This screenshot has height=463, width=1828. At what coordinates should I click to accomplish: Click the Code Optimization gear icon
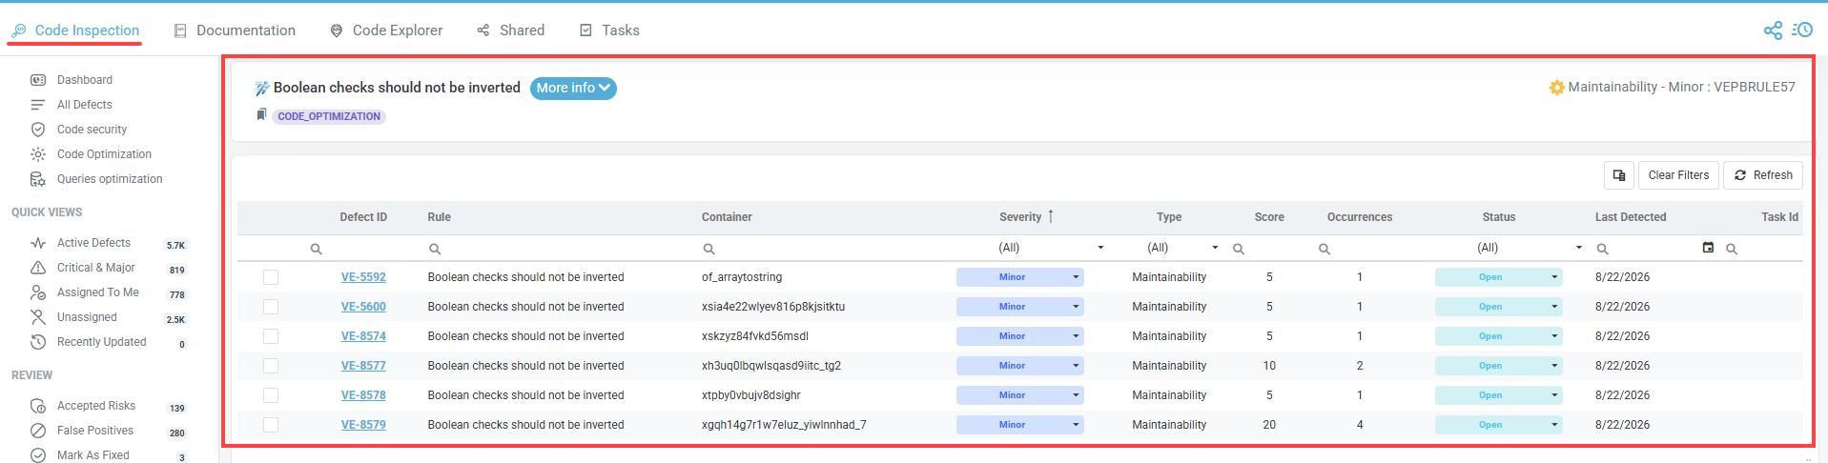pyautogui.click(x=38, y=154)
